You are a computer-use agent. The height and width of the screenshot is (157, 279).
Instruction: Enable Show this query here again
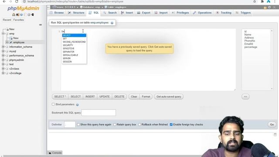click(x=78, y=125)
